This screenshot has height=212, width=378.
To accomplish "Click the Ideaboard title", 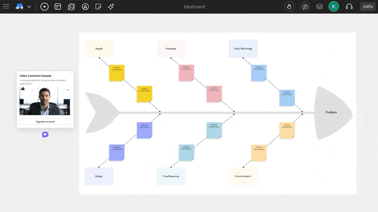I will tap(194, 7).
